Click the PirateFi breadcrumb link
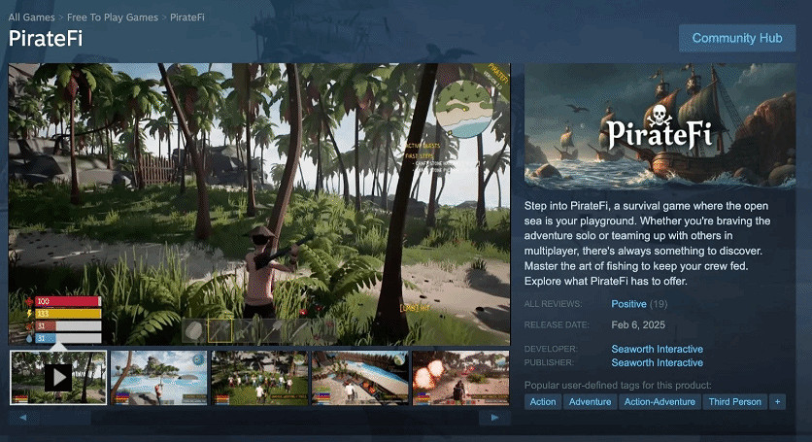 [x=187, y=17]
